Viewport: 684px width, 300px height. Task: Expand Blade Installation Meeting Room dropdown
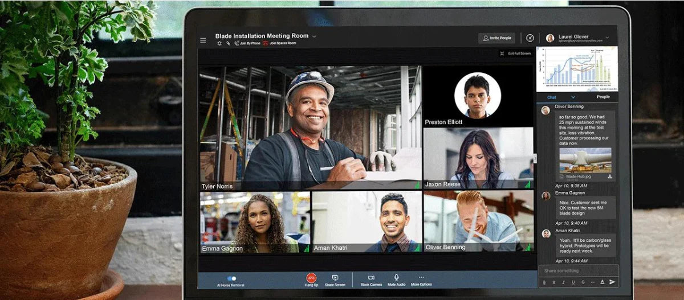click(x=314, y=36)
